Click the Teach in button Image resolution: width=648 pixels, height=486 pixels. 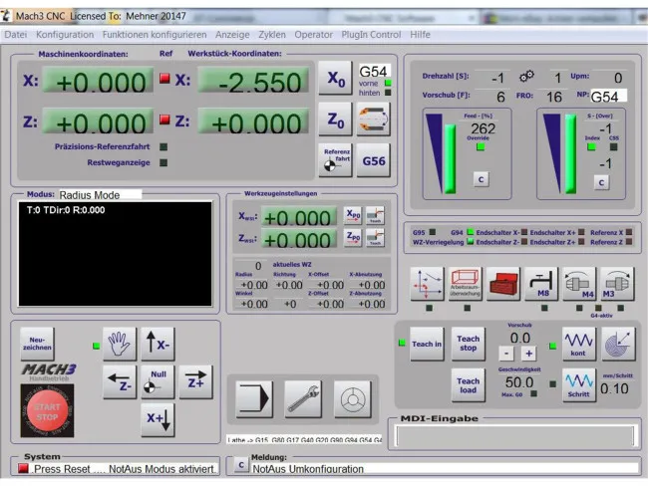pyautogui.click(x=427, y=344)
